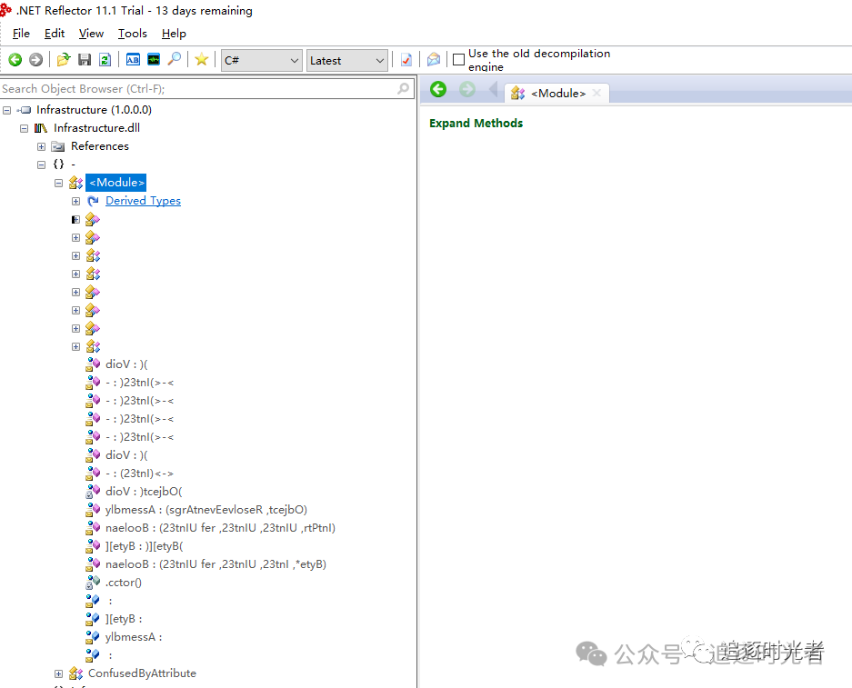The width and height of the screenshot is (852, 688).
Task: Click the yellow star bookmark icon
Action: coord(201,60)
